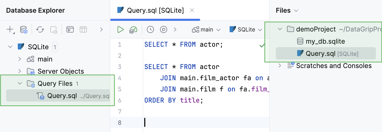Viewport: 382px width, 132px height.
Task: Open Data Source Properties icon
Action: (x=24, y=29)
